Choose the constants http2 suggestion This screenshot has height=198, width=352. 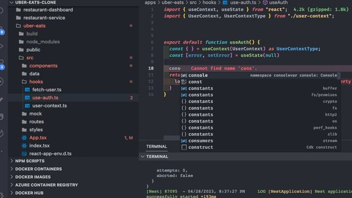point(260,115)
